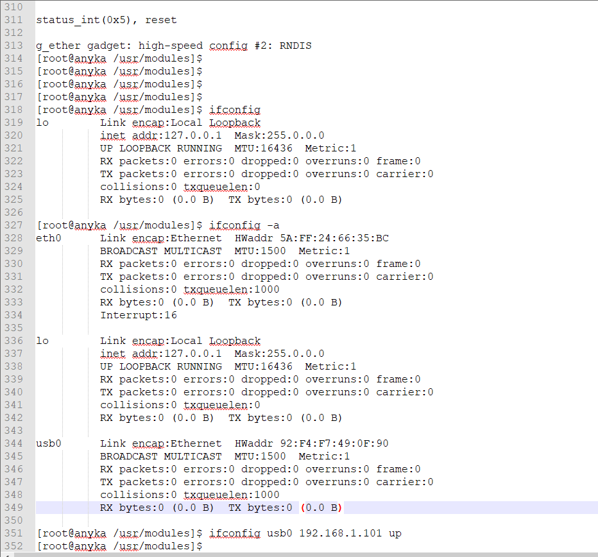Click the 'usb0' interface name on line 344
Screen dimensions: 598x557
point(49,443)
